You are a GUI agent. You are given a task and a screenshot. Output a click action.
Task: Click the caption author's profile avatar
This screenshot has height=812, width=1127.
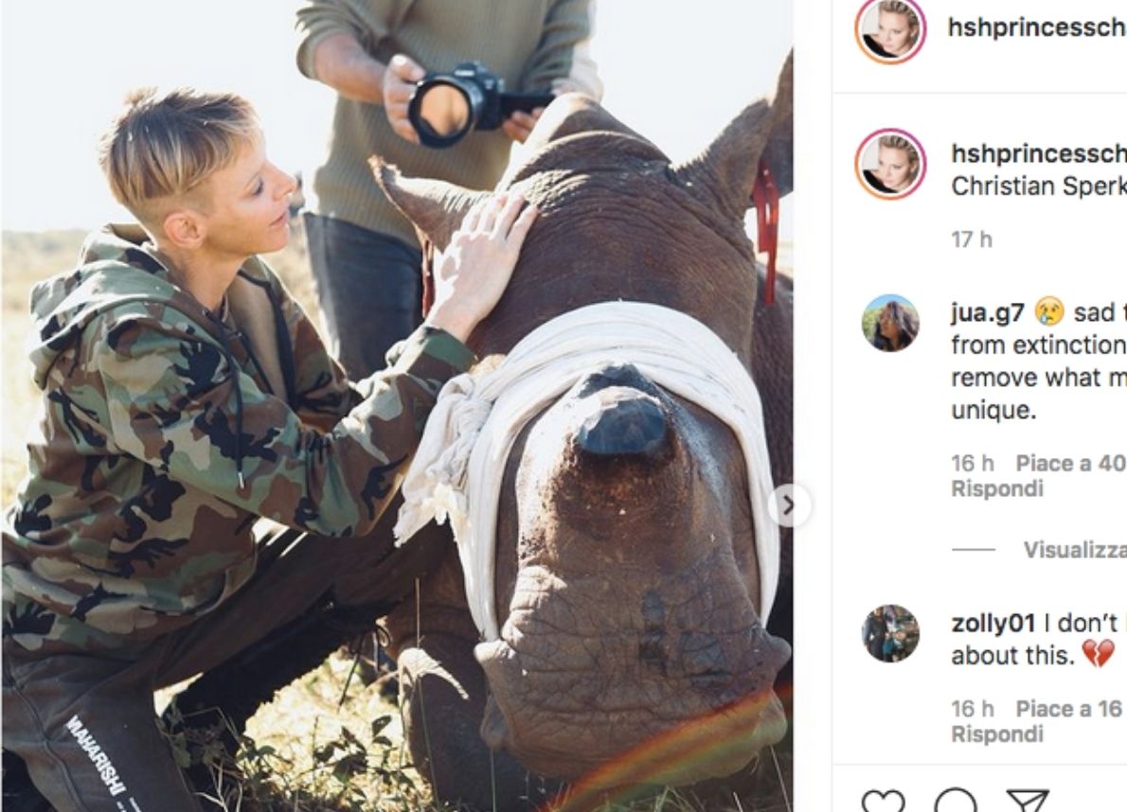point(890,165)
